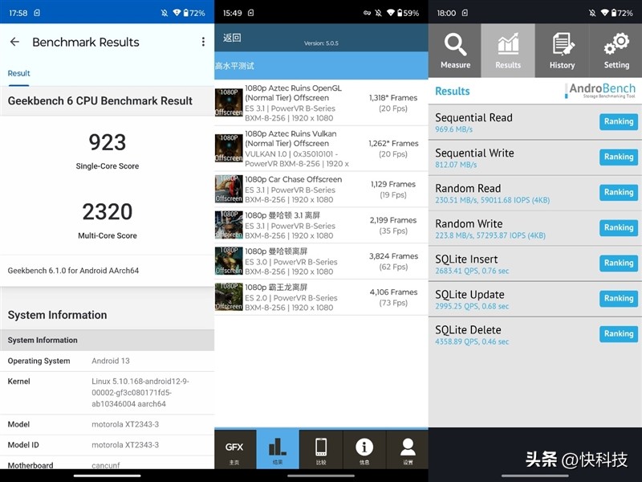The height and width of the screenshot is (482, 642).
Task: Tap the Random Read 230.51 MB/s value
Action: click(x=492, y=200)
